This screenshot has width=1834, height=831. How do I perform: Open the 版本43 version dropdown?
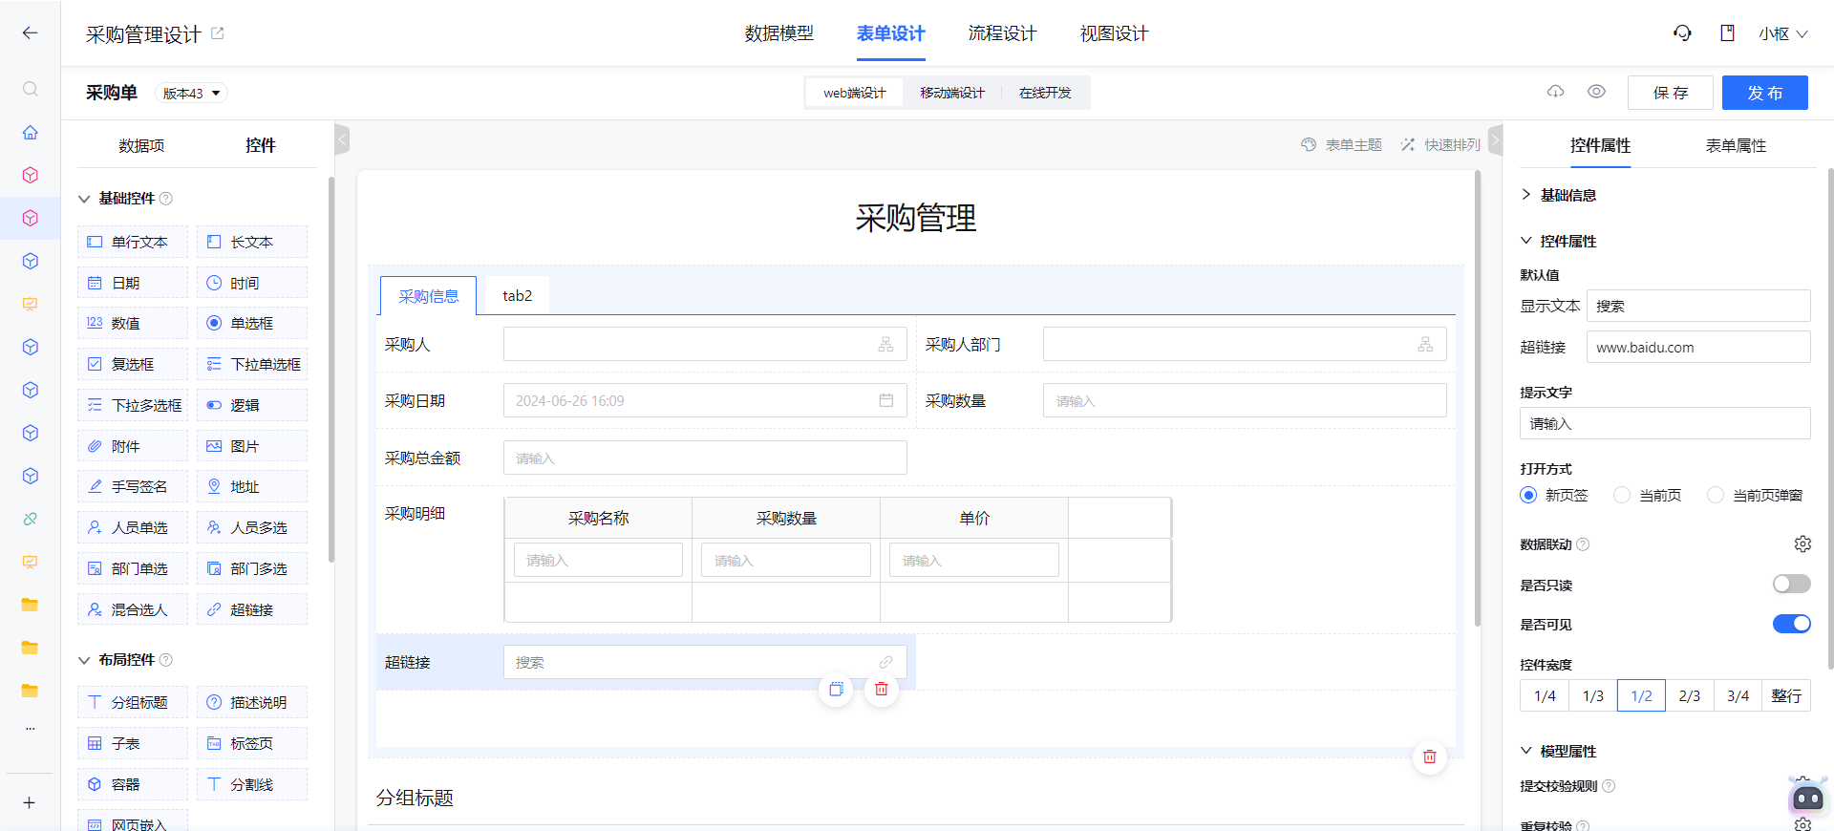click(x=191, y=93)
